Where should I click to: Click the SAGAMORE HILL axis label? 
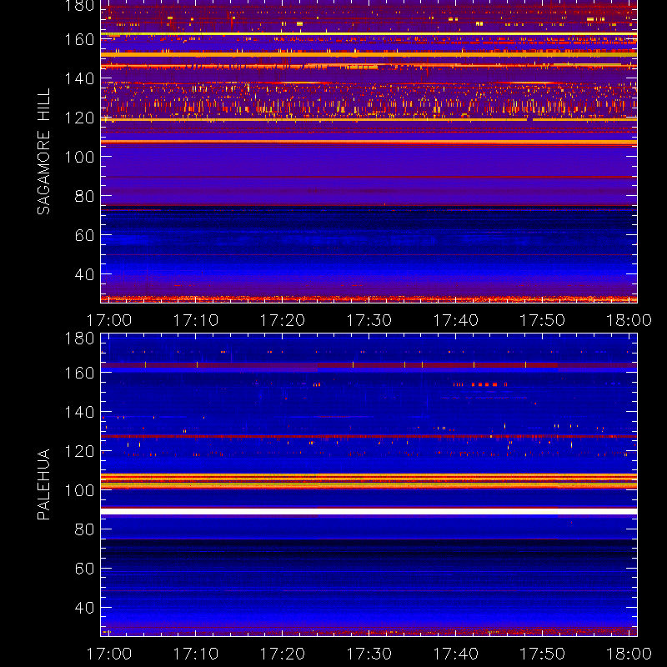coord(43,152)
